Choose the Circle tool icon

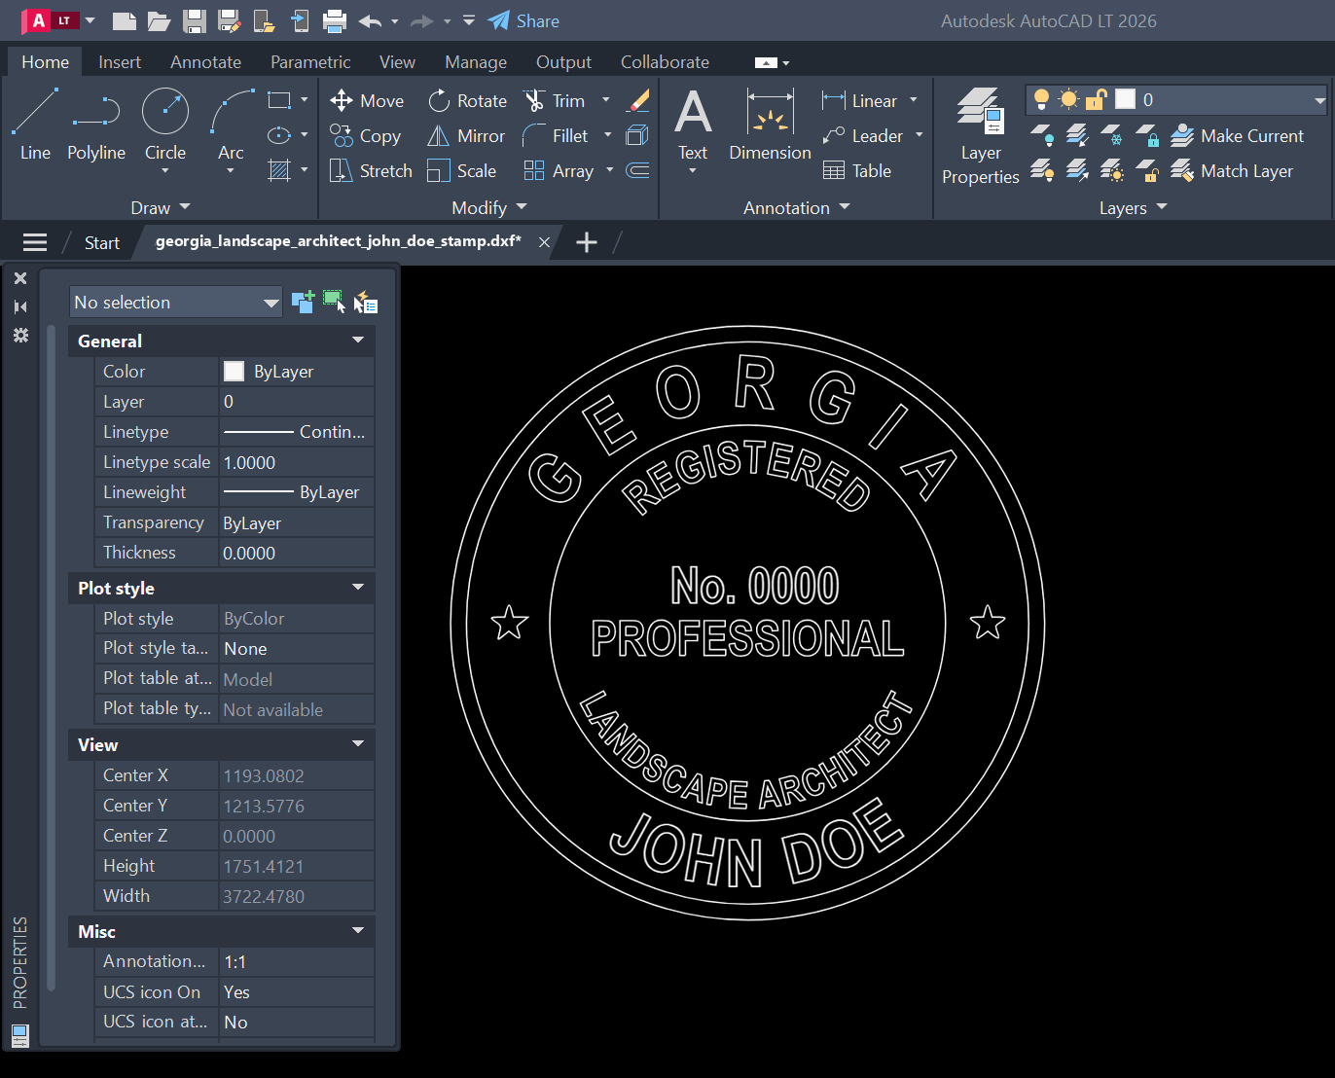pos(165,111)
